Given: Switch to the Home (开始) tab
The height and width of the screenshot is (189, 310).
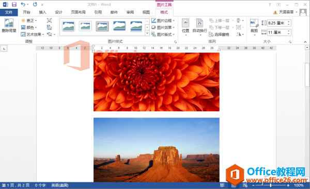Looking at the screenshot, I should click(26, 12).
